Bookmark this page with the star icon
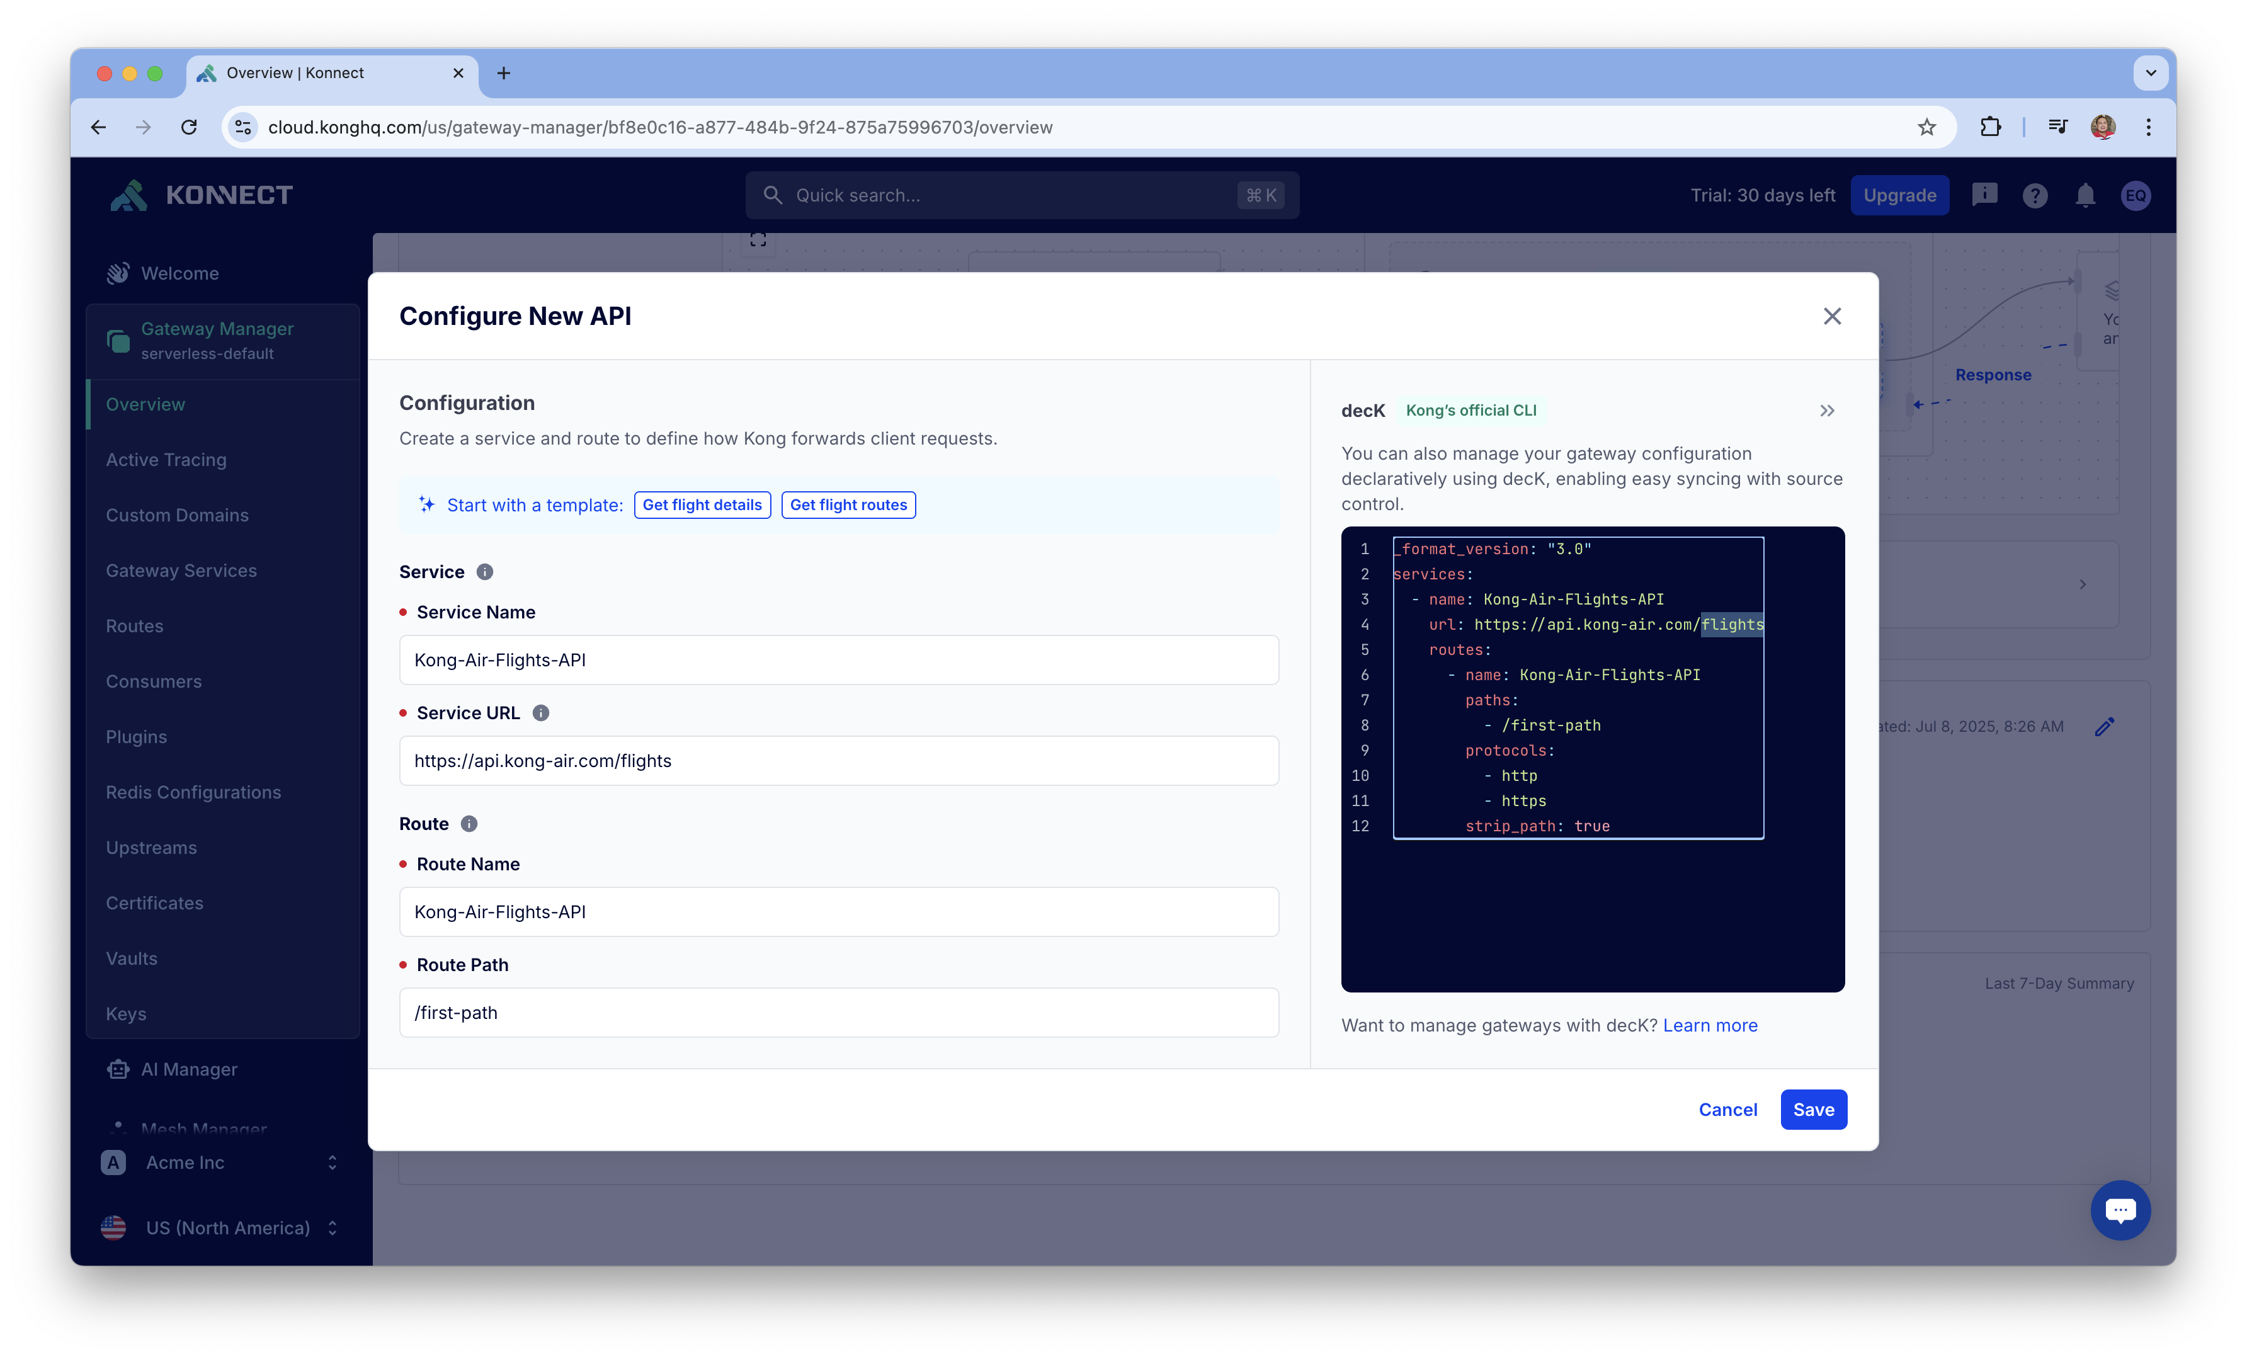 point(1926,127)
